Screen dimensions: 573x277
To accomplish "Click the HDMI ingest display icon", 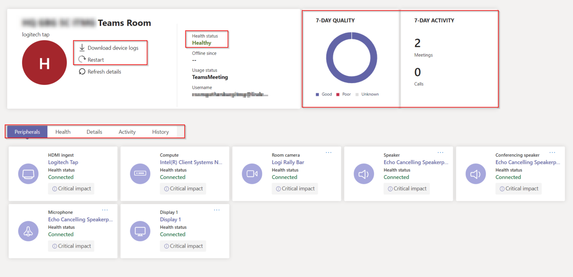I will (x=28, y=173).
